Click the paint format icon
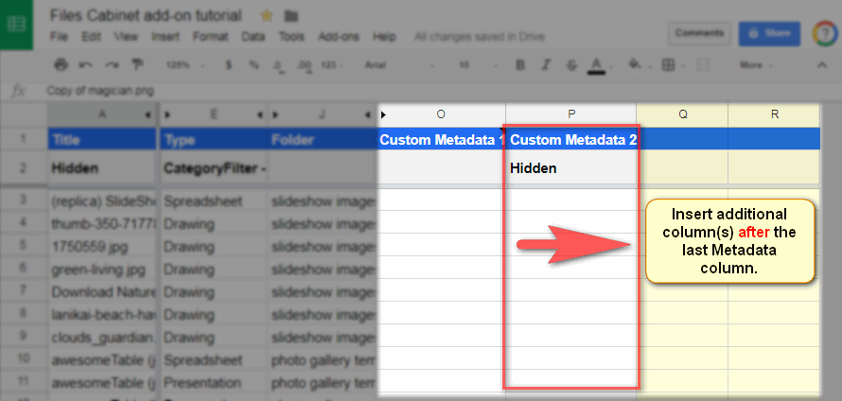This screenshot has height=401, width=842. [137, 65]
